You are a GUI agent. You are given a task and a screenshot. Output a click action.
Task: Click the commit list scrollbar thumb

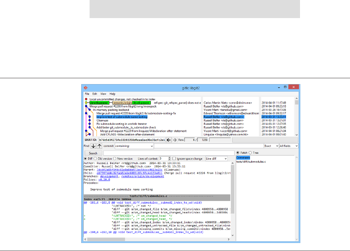[297, 102]
